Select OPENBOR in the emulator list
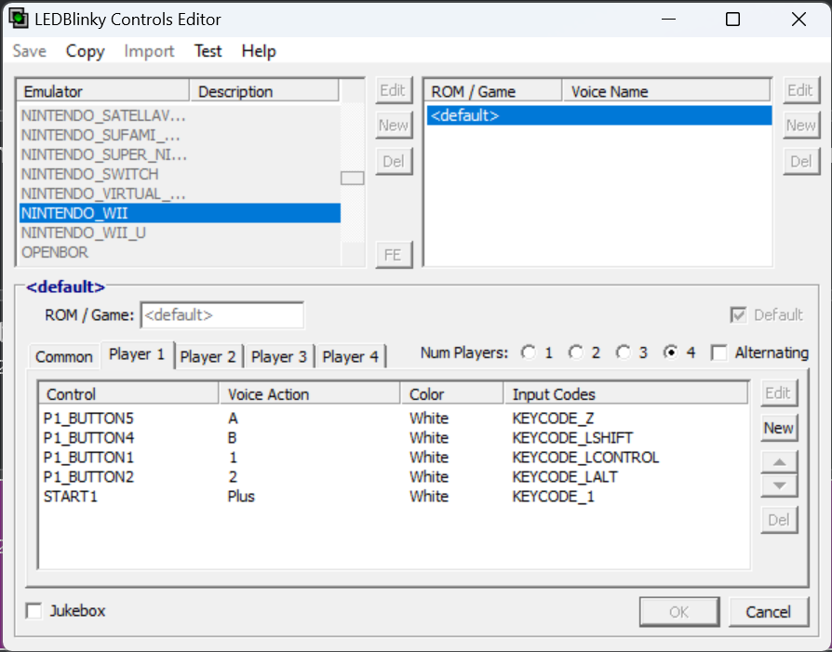This screenshot has width=832, height=652. 180,253
